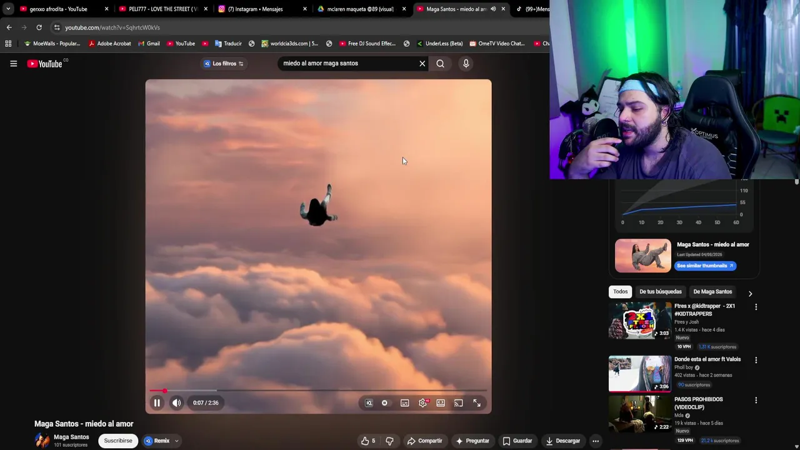Open player settings gear

(x=423, y=403)
